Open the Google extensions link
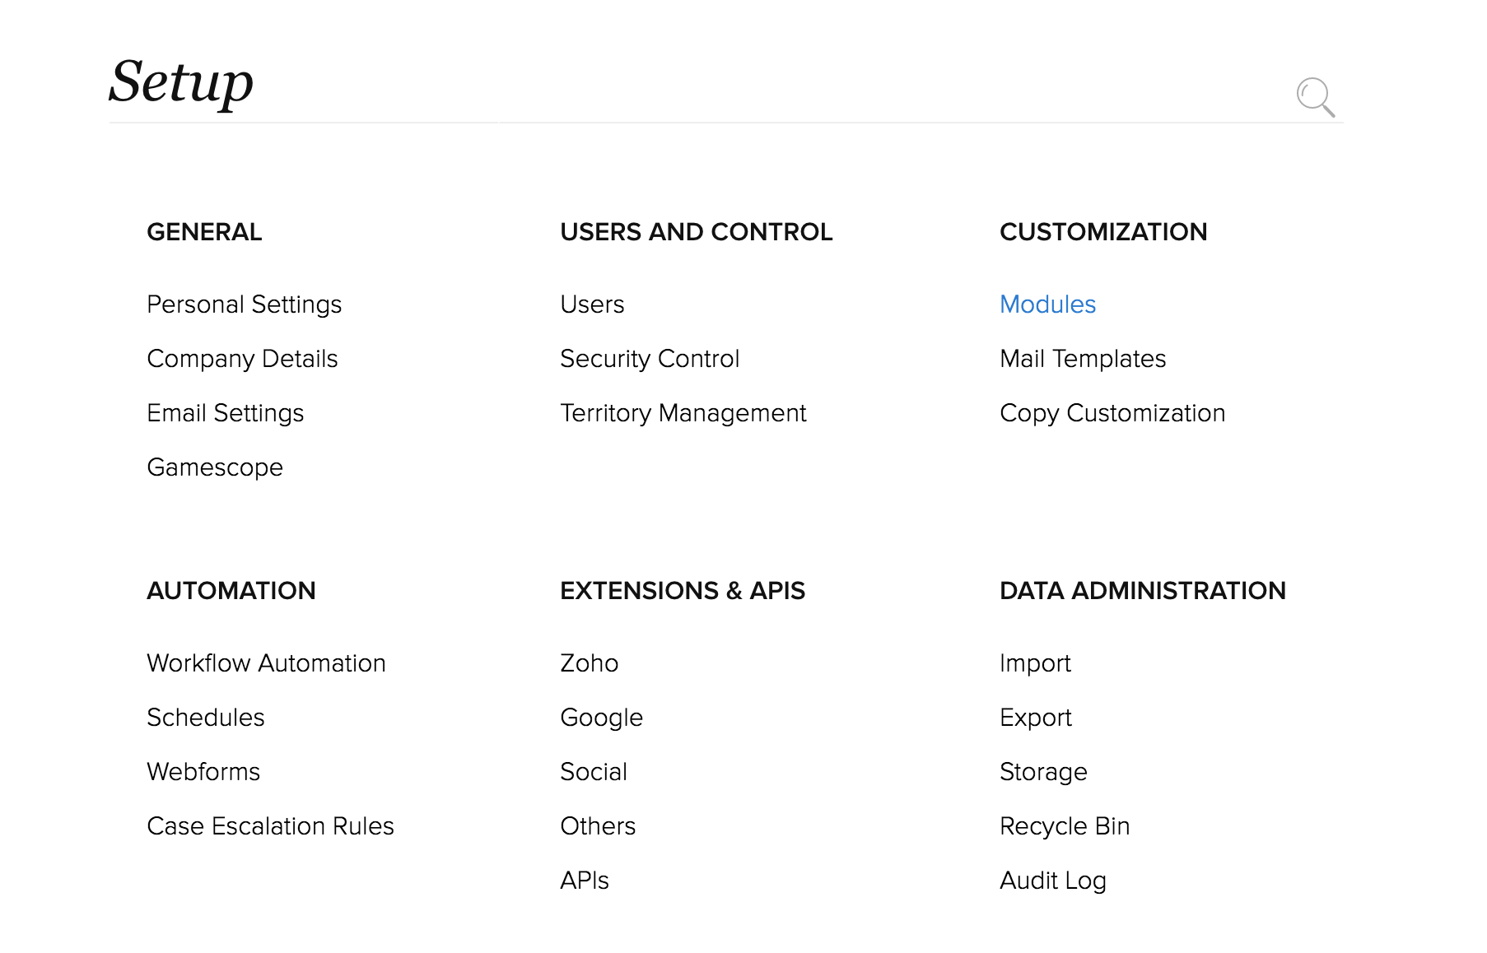Image resolution: width=1487 pixels, height=953 pixels. 601,718
